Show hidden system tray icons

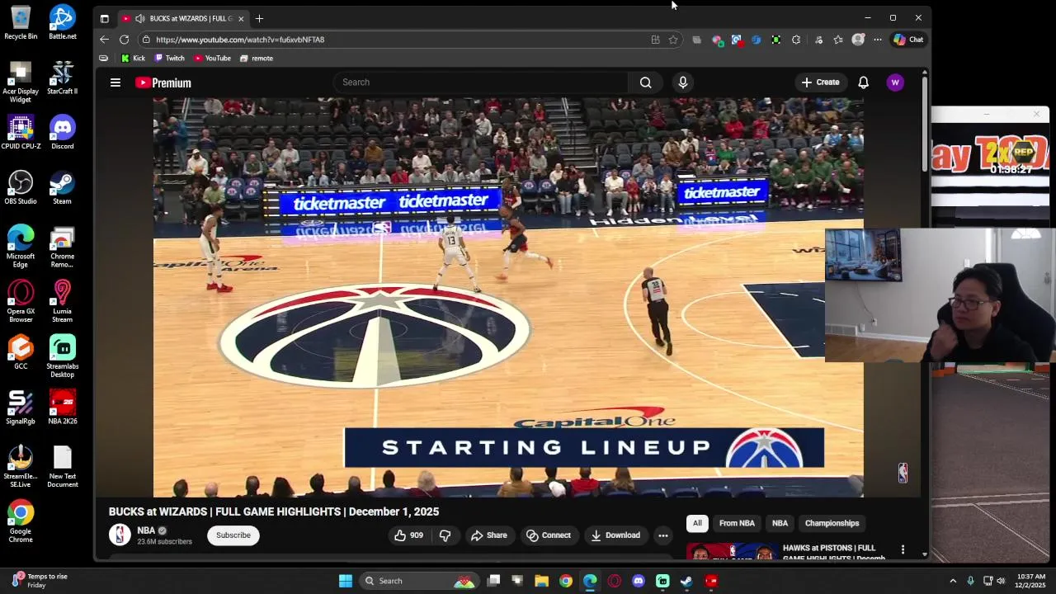coord(953,581)
